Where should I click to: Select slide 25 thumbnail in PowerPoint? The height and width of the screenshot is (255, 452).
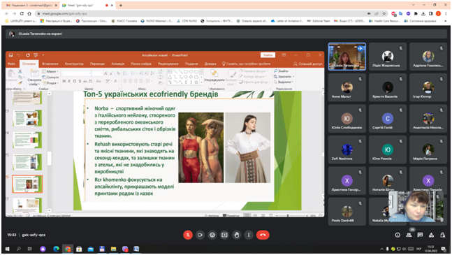(x=27, y=162)
